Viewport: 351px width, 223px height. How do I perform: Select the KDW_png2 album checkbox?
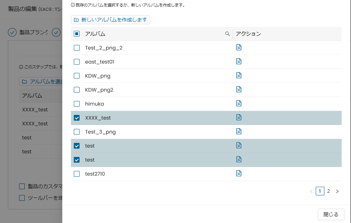tap(77, 90)
